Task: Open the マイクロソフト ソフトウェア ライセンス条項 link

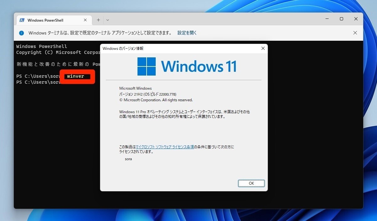Action: (x=165, y=147)
